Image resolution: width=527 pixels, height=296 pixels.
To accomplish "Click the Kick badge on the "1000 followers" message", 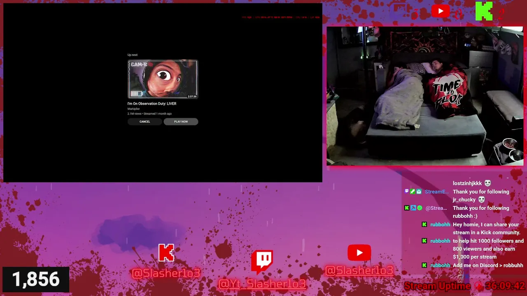I will [424, 241].
